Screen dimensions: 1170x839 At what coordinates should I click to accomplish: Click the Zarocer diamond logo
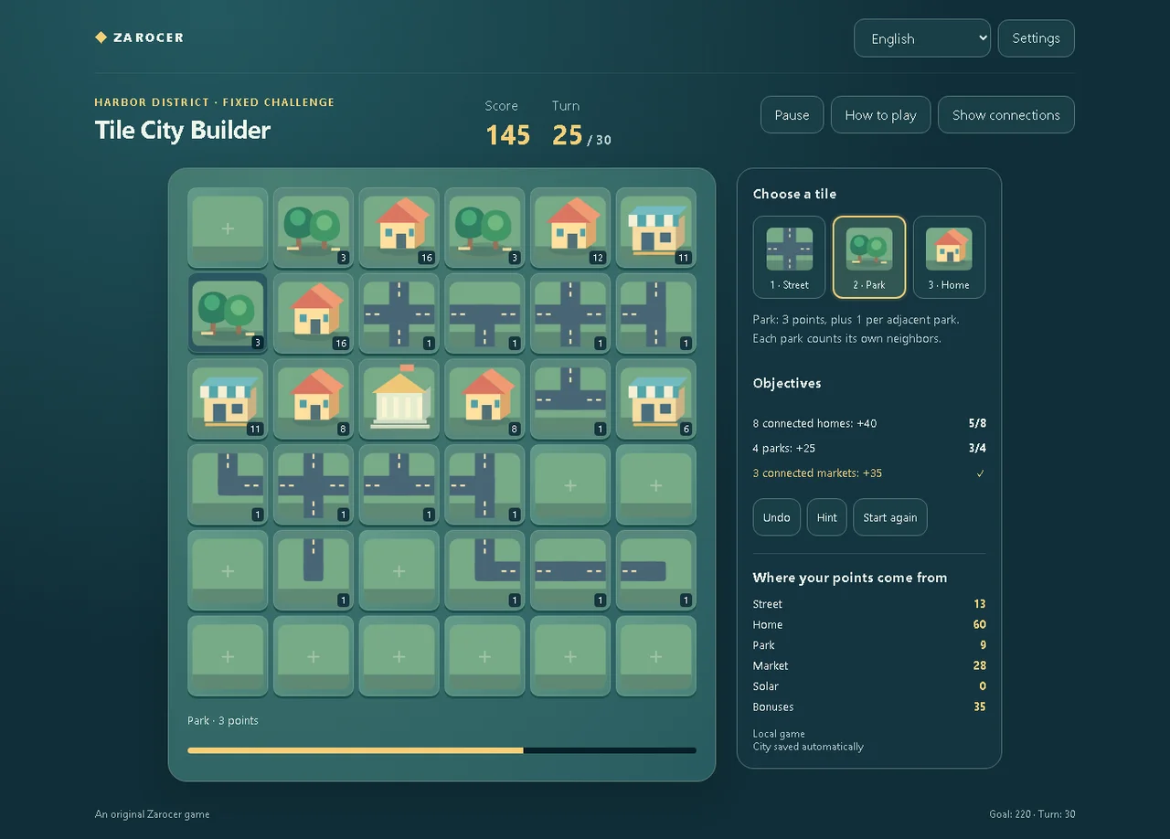click(101, 37)
